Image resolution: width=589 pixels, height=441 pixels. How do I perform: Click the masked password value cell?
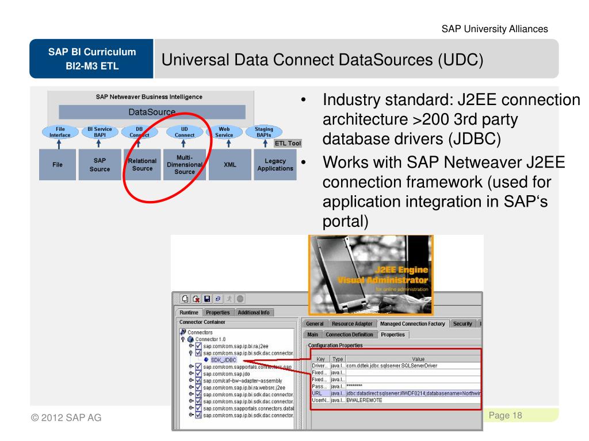[x=413, y=386]
